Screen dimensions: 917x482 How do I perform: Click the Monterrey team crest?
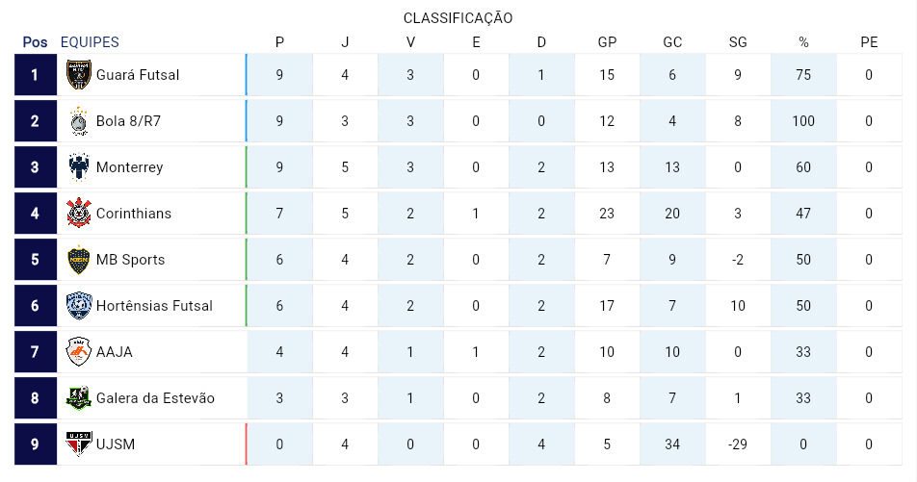(x=78, y=167)
